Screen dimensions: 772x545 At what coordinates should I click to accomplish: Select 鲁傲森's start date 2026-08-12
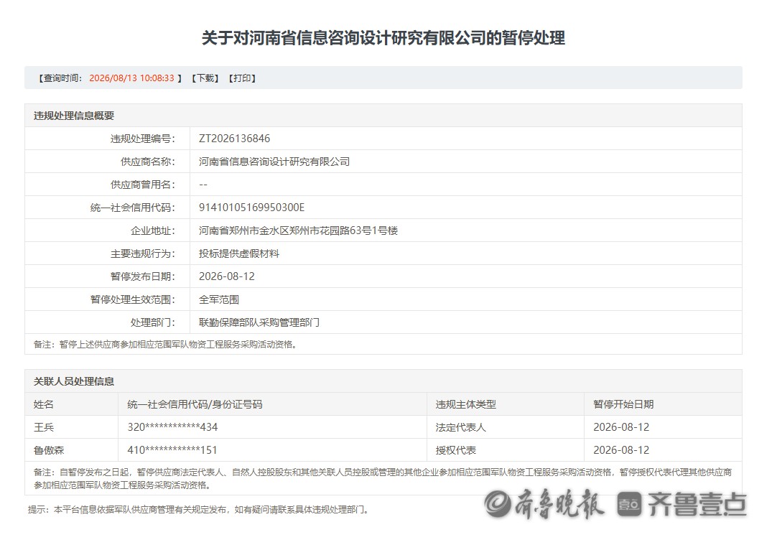tap(621, 450)
